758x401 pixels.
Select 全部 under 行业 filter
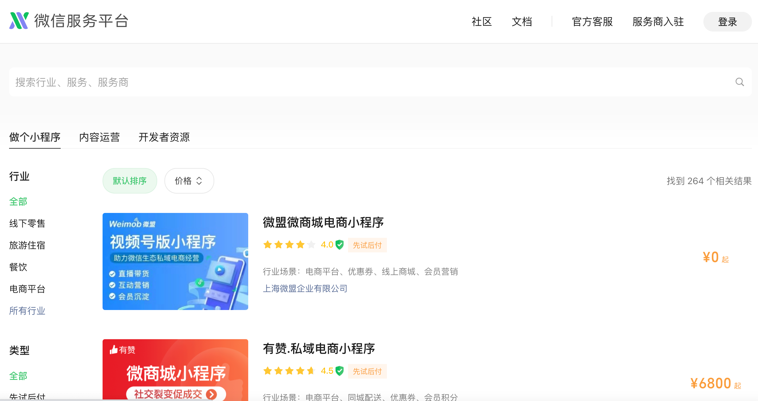click(18, 201)
